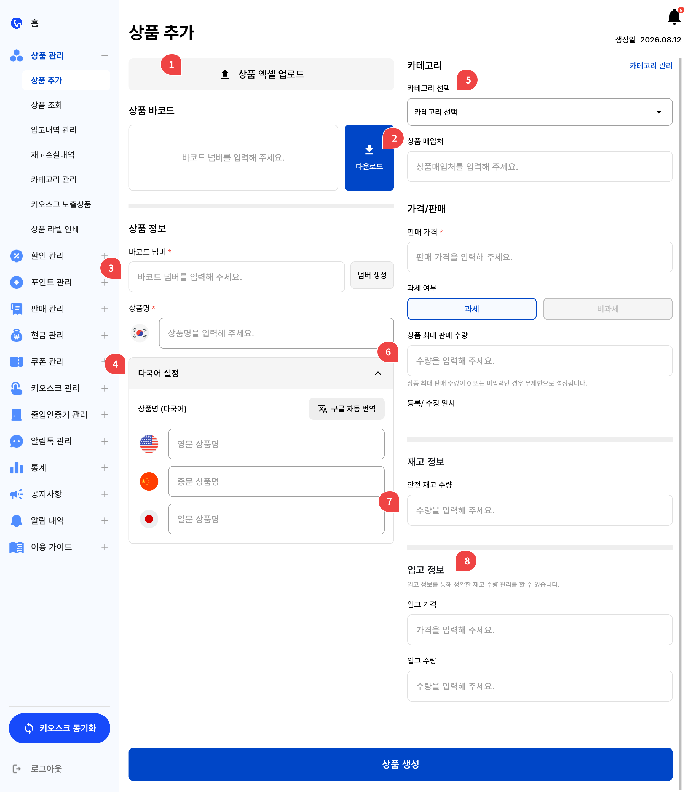Focus the 영문 상품명 input field

pyautogui.click(x=276, y=444)
